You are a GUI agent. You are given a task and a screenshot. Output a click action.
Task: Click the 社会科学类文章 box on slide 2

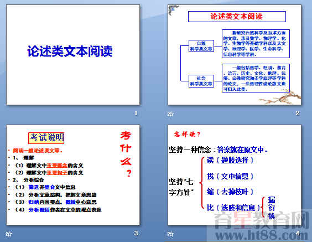(201, 81)
